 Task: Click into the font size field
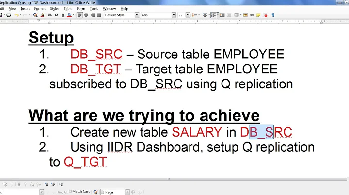(181, 15)
